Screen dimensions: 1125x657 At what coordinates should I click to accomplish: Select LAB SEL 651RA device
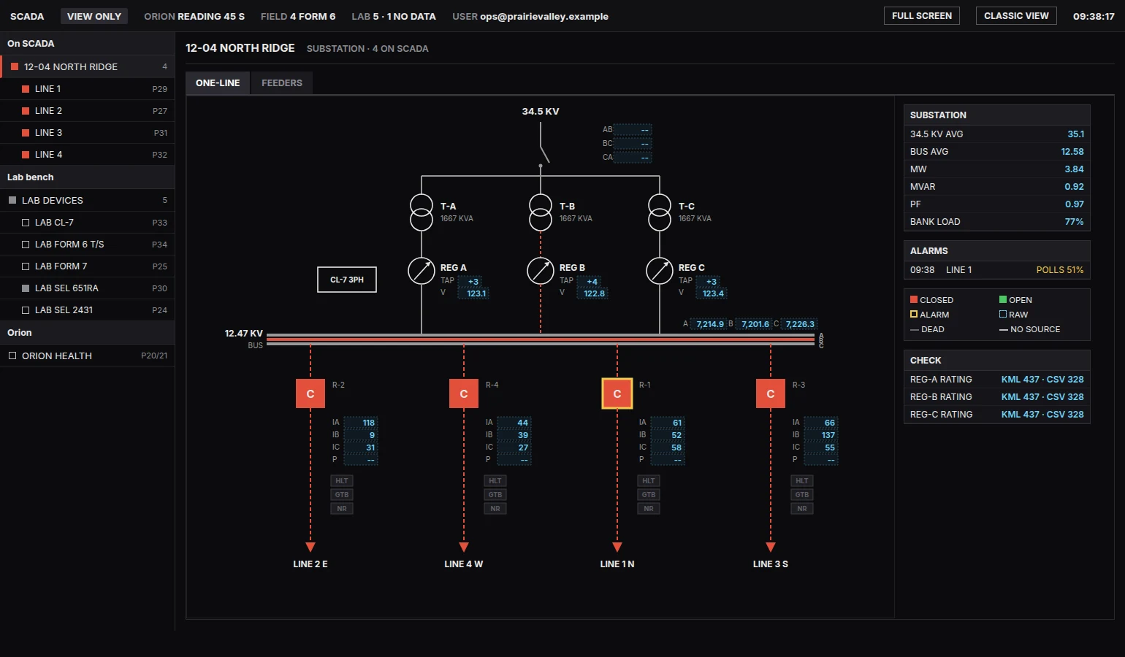(88, 288)
